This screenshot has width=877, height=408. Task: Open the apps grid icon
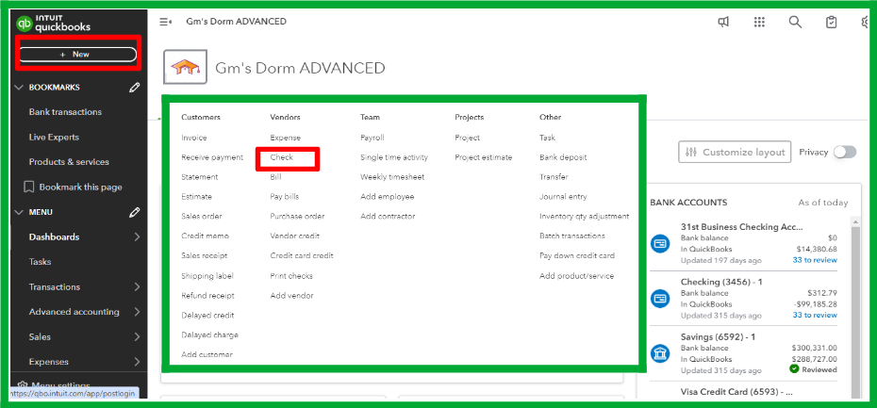[x=759, y=22]
